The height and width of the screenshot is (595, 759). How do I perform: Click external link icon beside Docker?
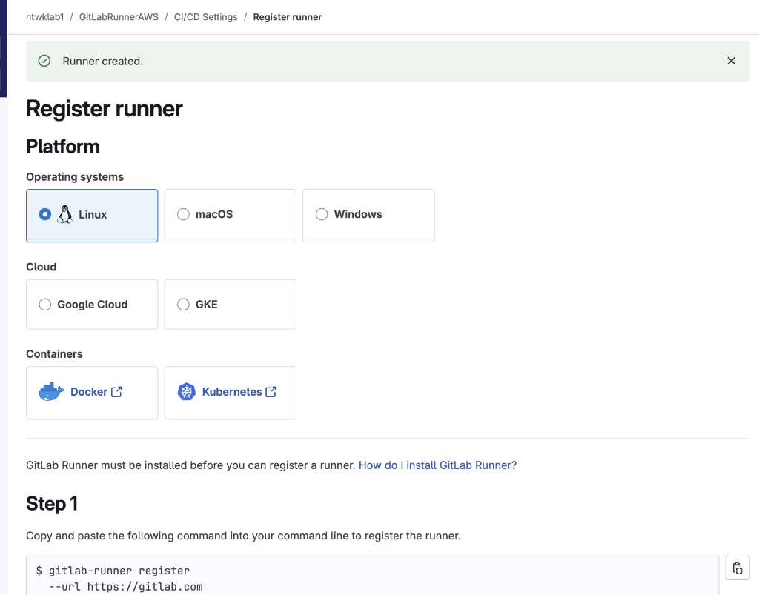pos(116,392)
